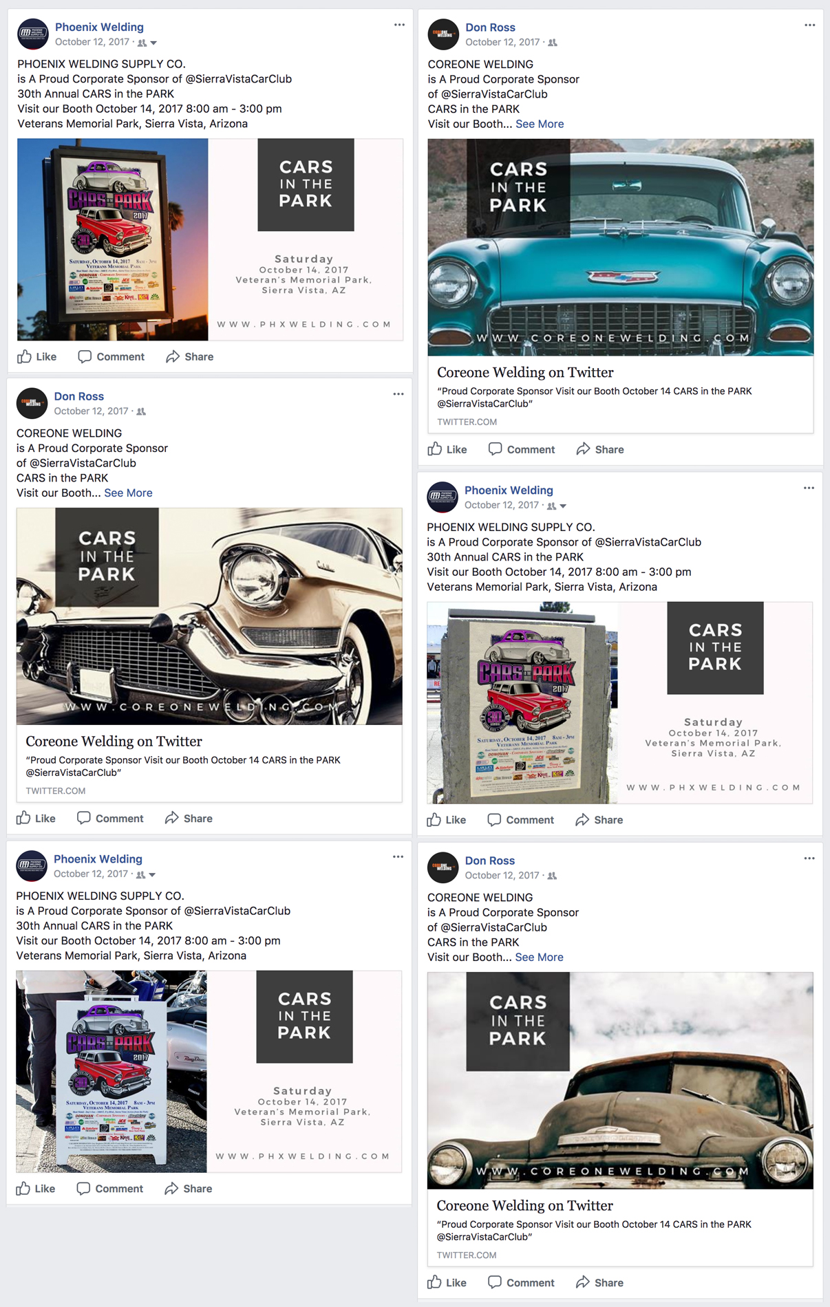The image size is (830, 1307).
Task: Click Phoenix Welding avatar in bottom-left post
Action: [32, 866]
